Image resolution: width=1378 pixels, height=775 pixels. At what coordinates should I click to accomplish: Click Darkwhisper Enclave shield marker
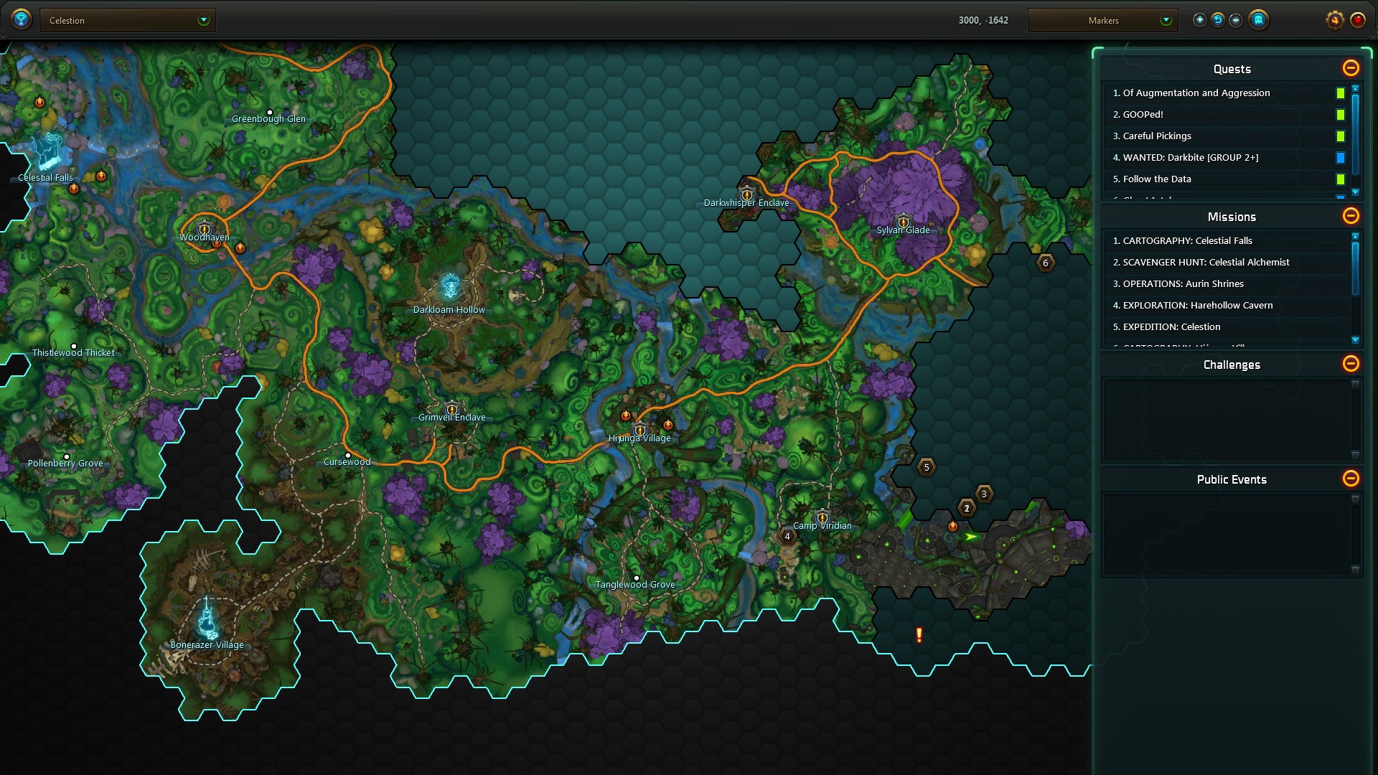point(747,194)
